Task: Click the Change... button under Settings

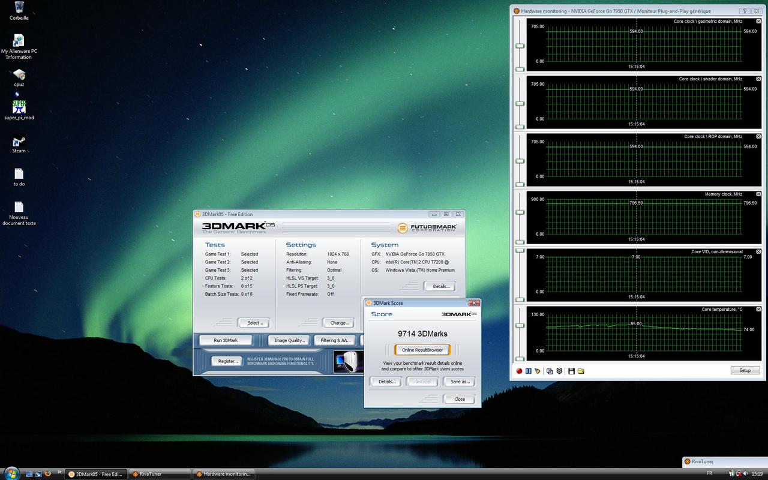Action: coord(339,323)
